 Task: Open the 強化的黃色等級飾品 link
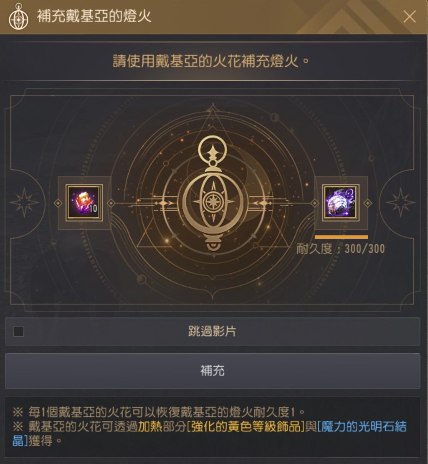tap(246, 427)
